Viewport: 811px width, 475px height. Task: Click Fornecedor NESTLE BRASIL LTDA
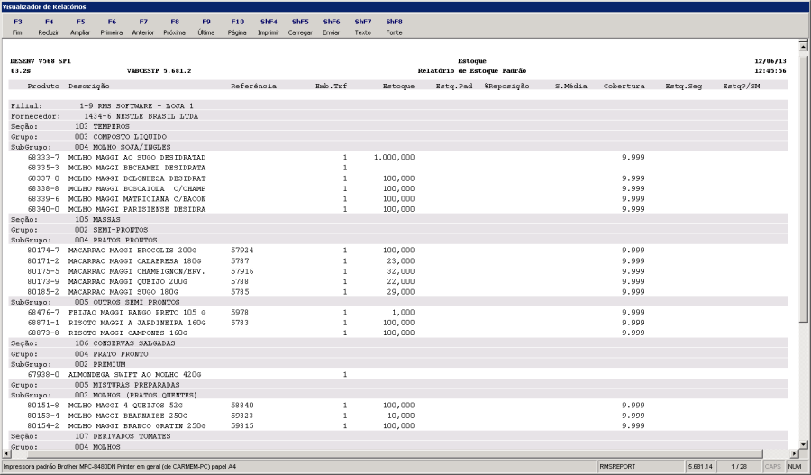coord(398,116)
